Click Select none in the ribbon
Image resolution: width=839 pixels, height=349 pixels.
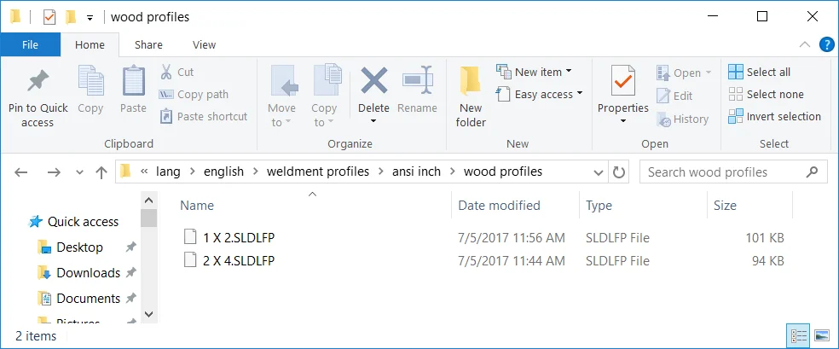767,94
